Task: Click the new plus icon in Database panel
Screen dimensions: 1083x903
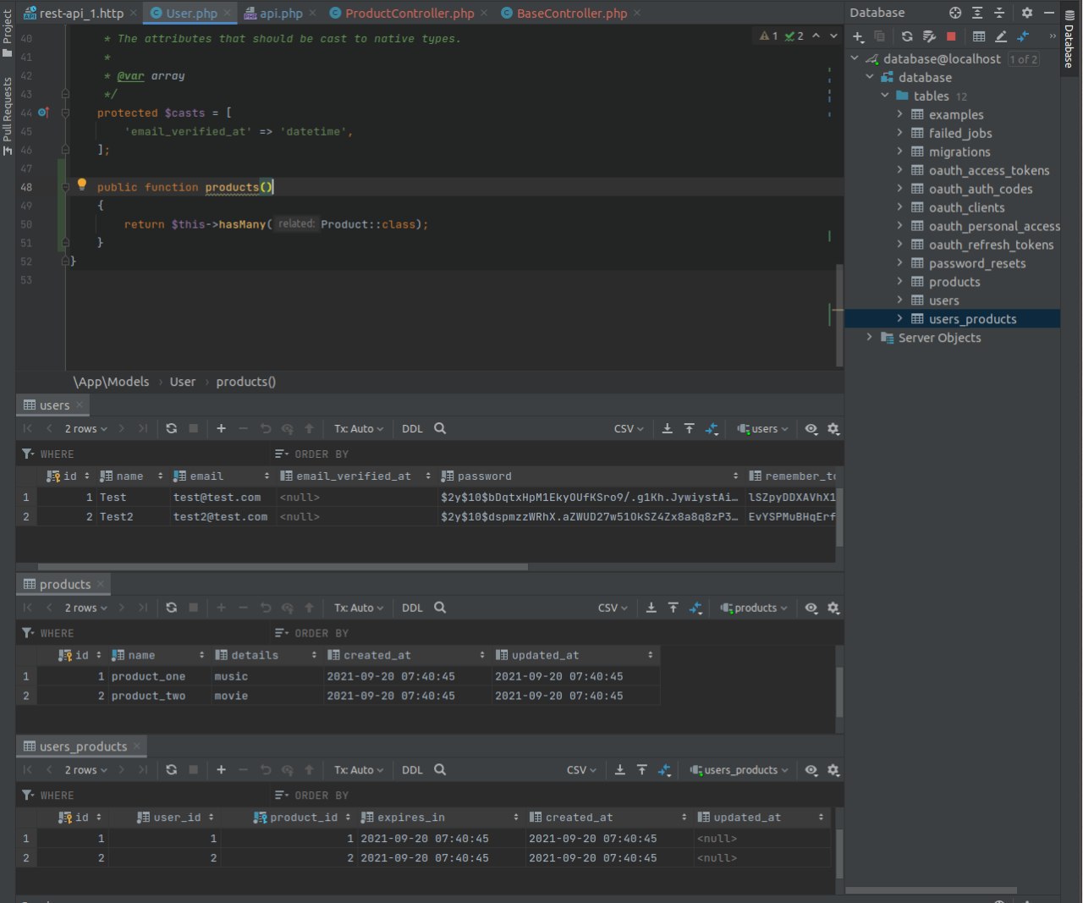Action: click(858, 36)
